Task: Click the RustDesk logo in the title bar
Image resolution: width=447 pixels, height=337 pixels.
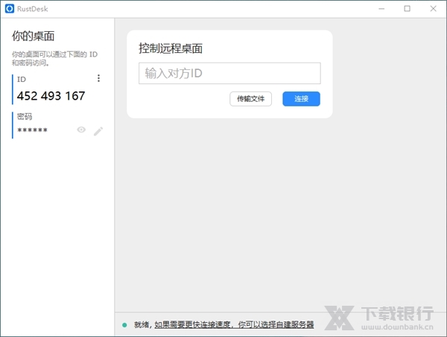Action: (10, 9)
